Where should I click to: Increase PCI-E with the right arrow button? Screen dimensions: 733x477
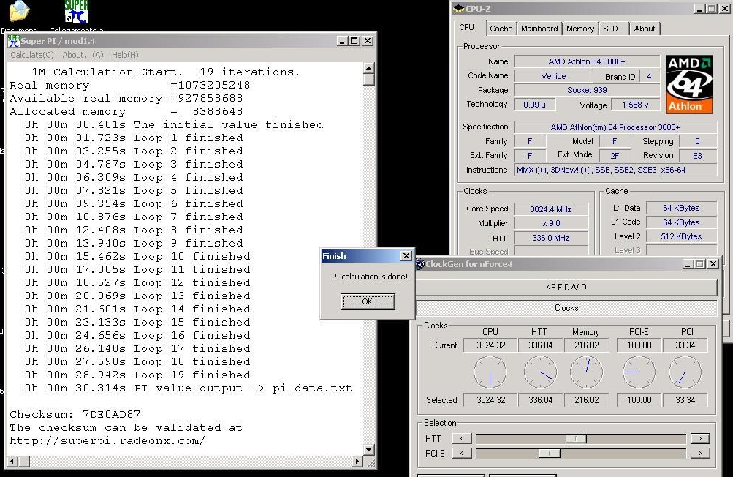(700, 453)
